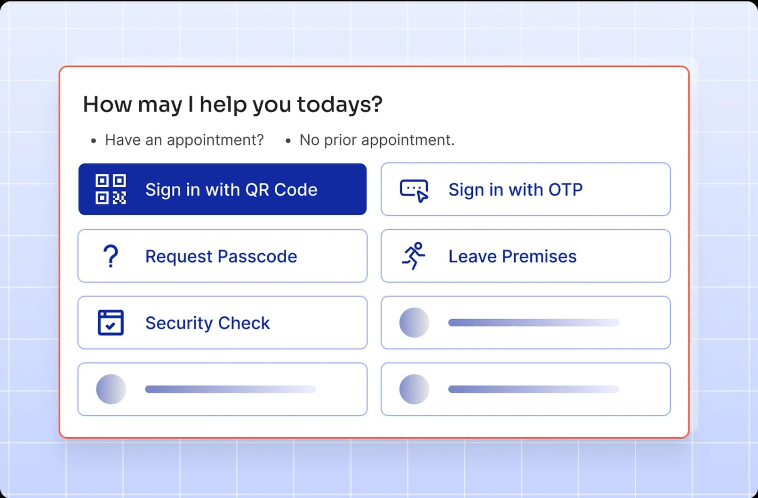Screen dimensions: 758x498
Task: Select the bottom-left placeholder loading bar
Action: [x=231, y=389]
